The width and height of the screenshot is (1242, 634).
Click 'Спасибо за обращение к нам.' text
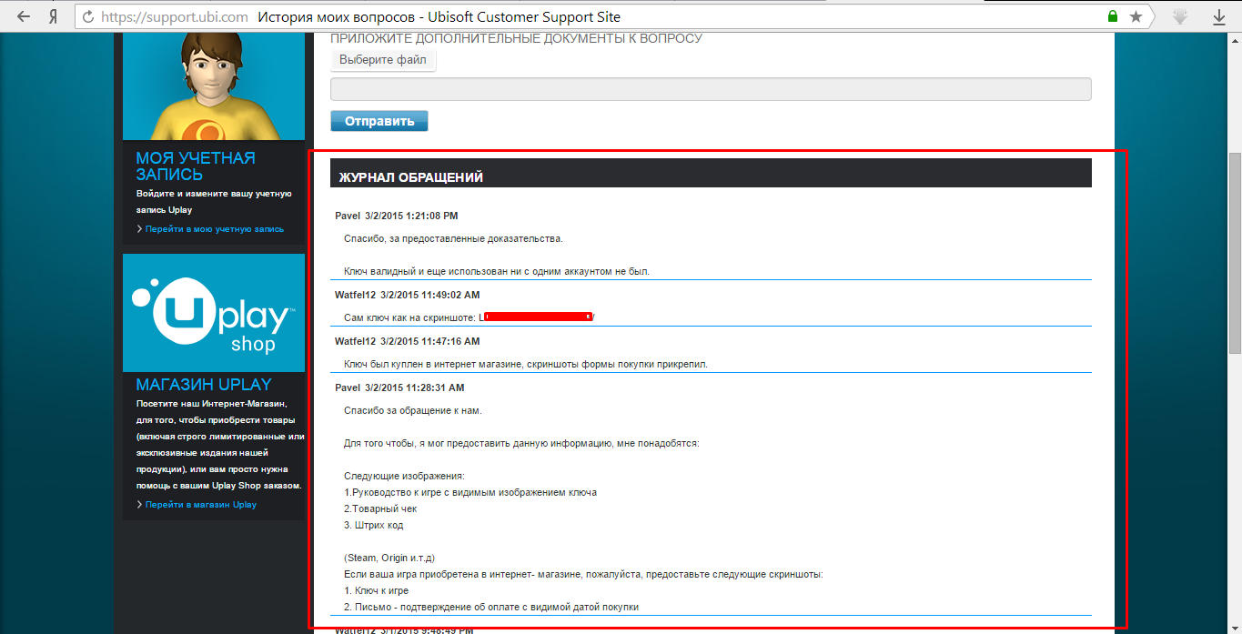pyautogui.click(x=413, y=410)
